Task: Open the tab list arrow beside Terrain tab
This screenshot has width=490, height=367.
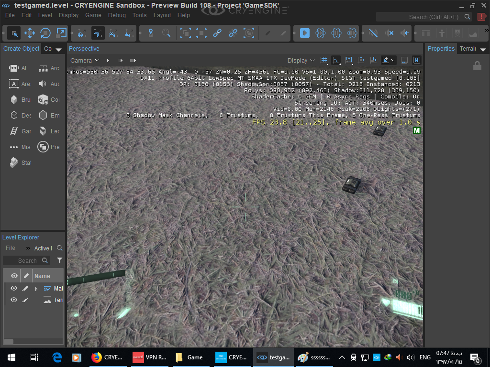Action: click(483, 50)
